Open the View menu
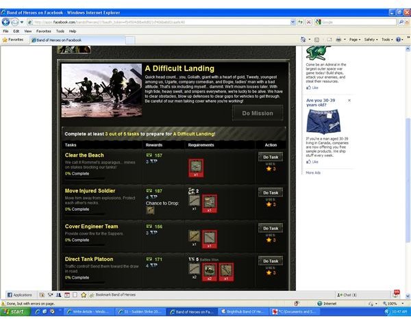The height and width of the screenshot is (319, 411). click(28, 31)
